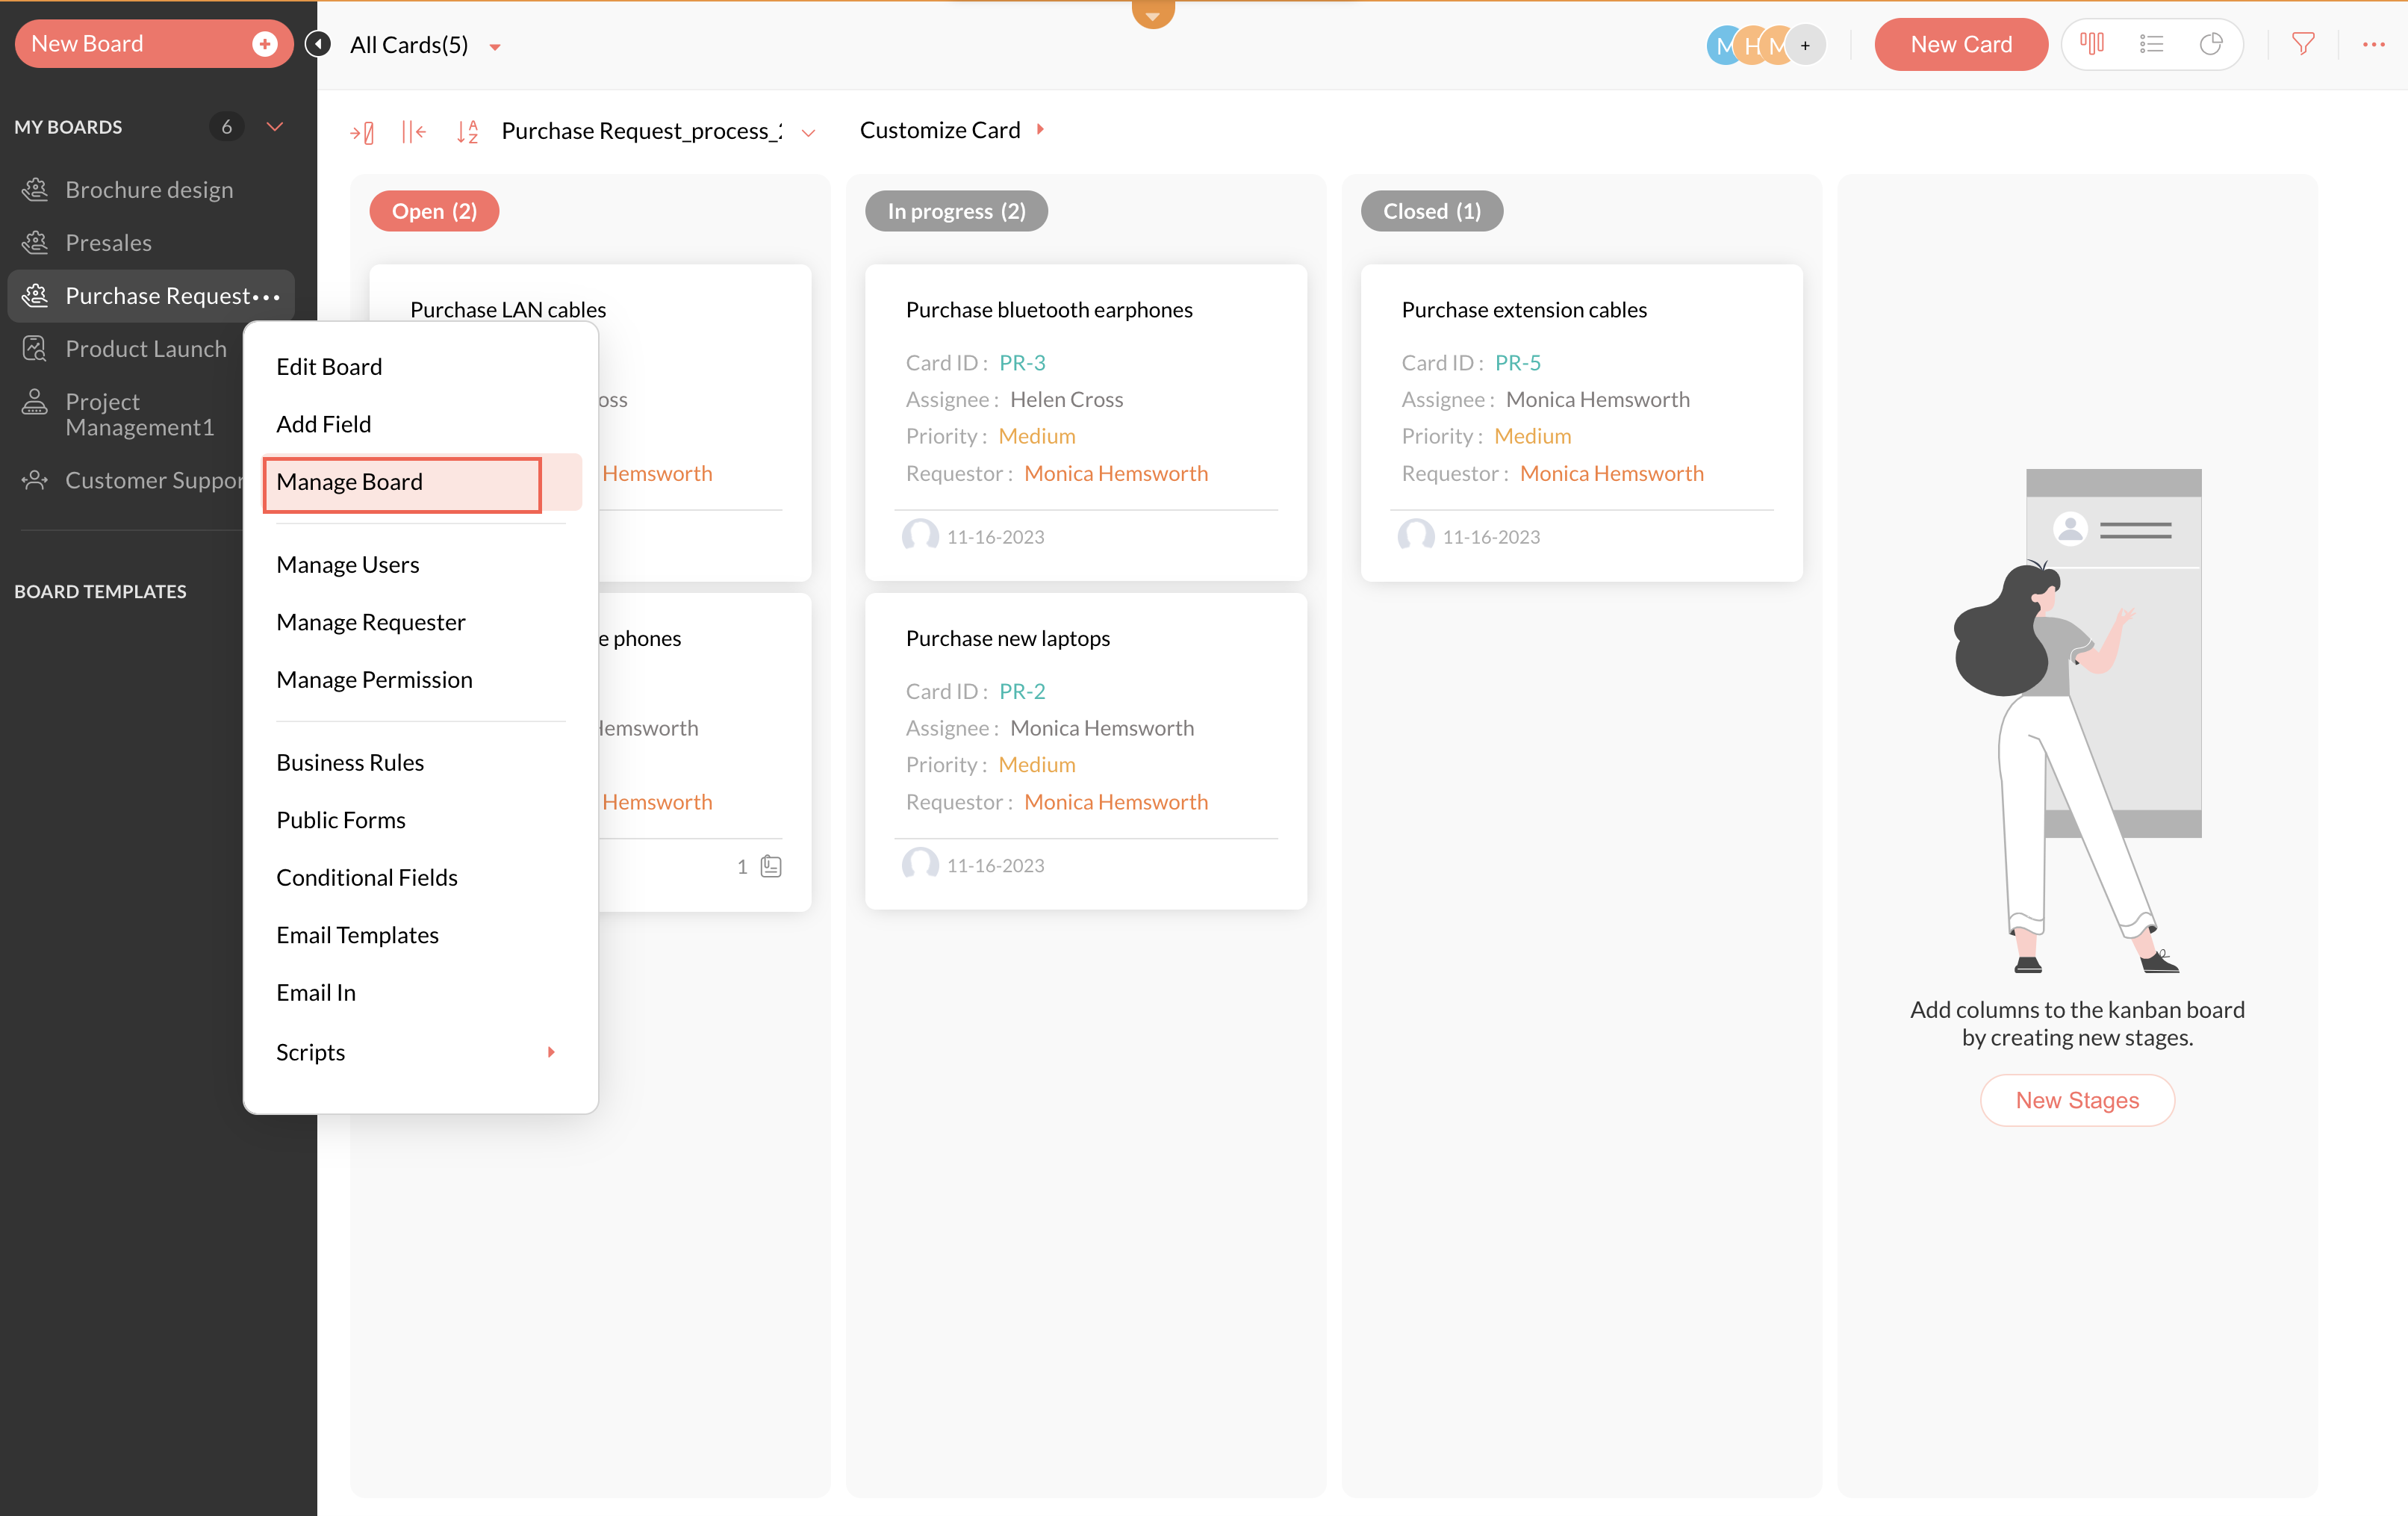Expand the Scripts submenu arrow

coord(550,1052)
